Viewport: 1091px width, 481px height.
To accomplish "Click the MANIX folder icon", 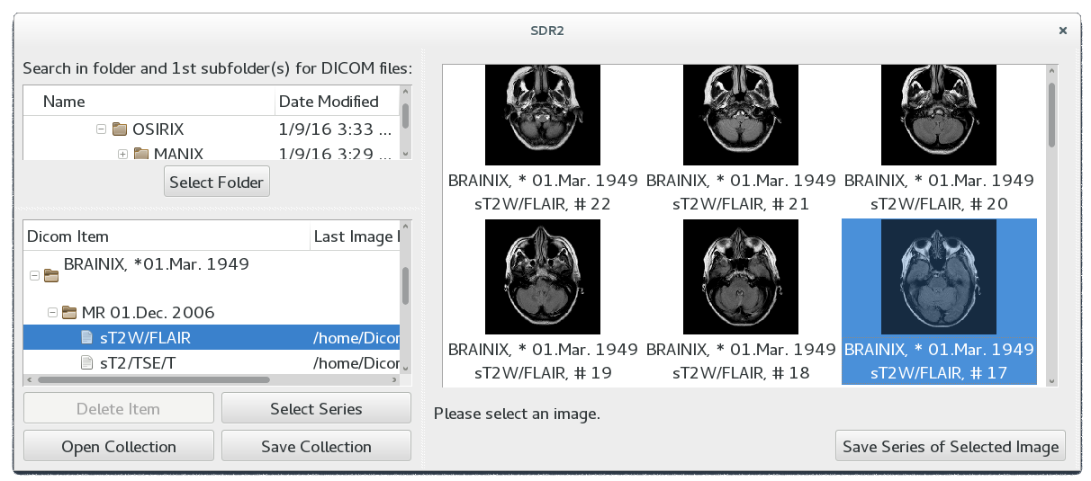I will [141, 154].
